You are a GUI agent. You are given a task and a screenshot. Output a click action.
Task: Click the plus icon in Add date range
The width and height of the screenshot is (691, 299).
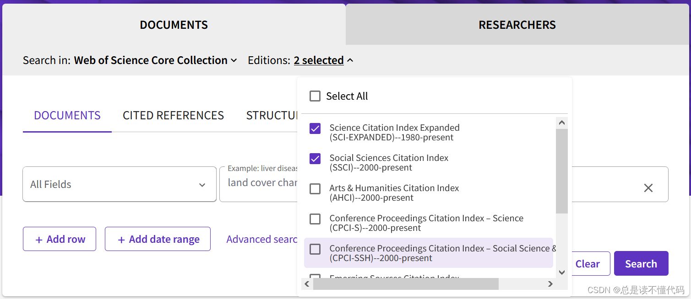tap(121, 240)
